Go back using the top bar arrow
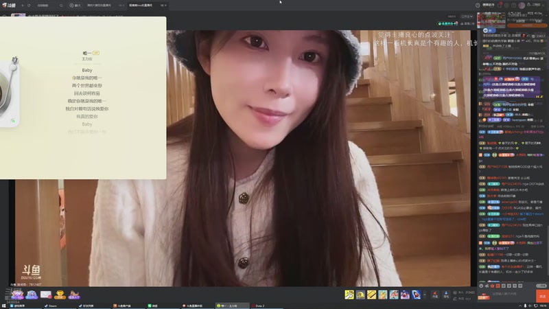 click(x=23, y=5)
